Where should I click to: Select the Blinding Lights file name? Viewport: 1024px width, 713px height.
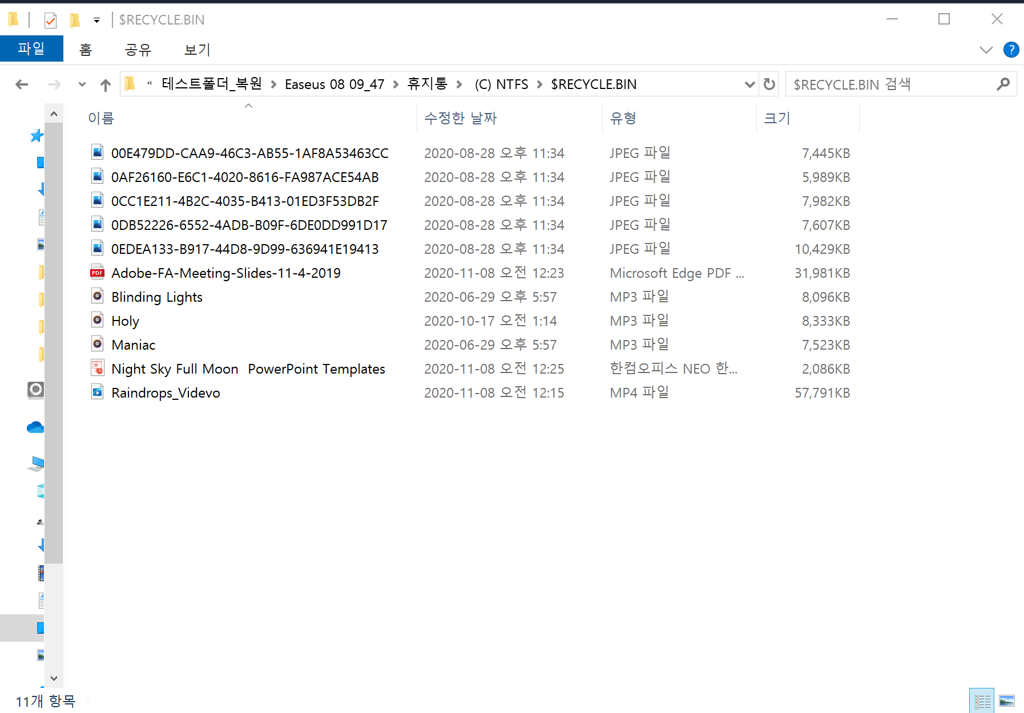pyautogui.click(x=157, y=297)
